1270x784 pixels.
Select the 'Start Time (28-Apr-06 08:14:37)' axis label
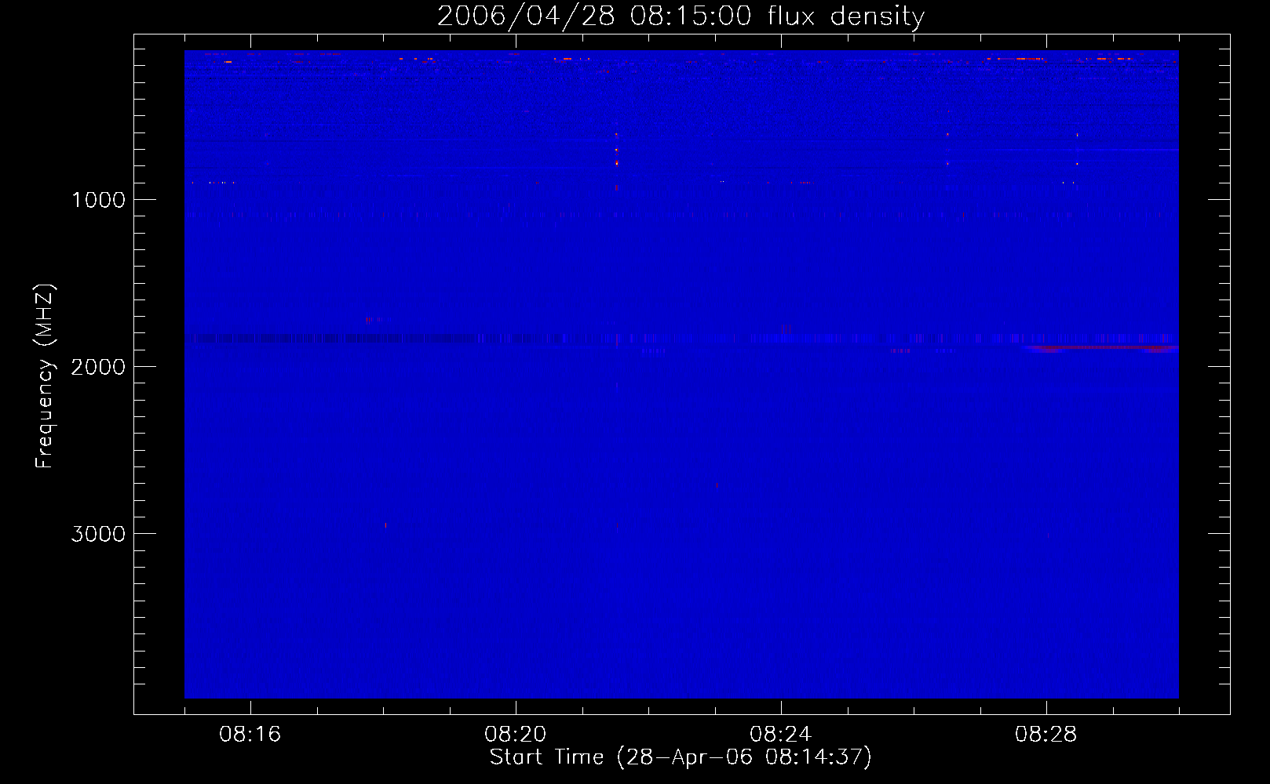click(x=681, y=757)
